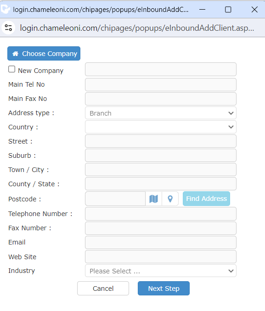
Task: Minimize the popup window
Action: (x=202, y=9)
